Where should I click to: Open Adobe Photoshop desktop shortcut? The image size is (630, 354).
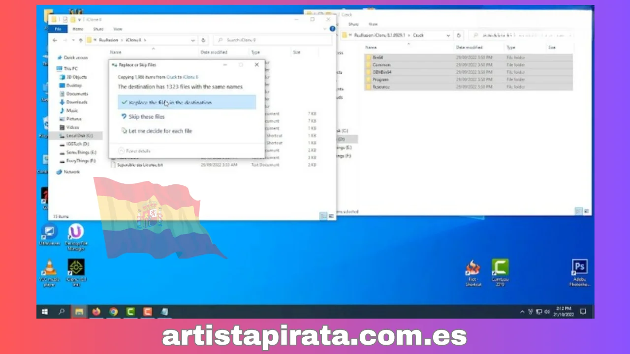point(580,273)
